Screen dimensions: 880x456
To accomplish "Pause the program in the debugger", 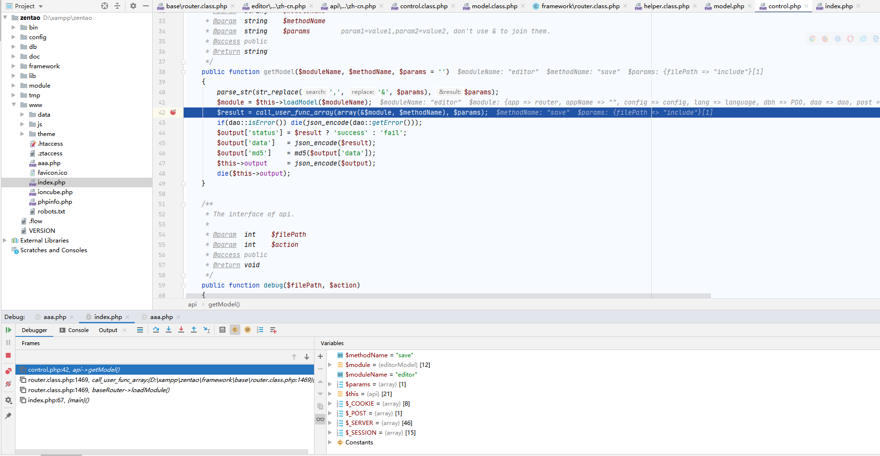I will click(8, 343).
